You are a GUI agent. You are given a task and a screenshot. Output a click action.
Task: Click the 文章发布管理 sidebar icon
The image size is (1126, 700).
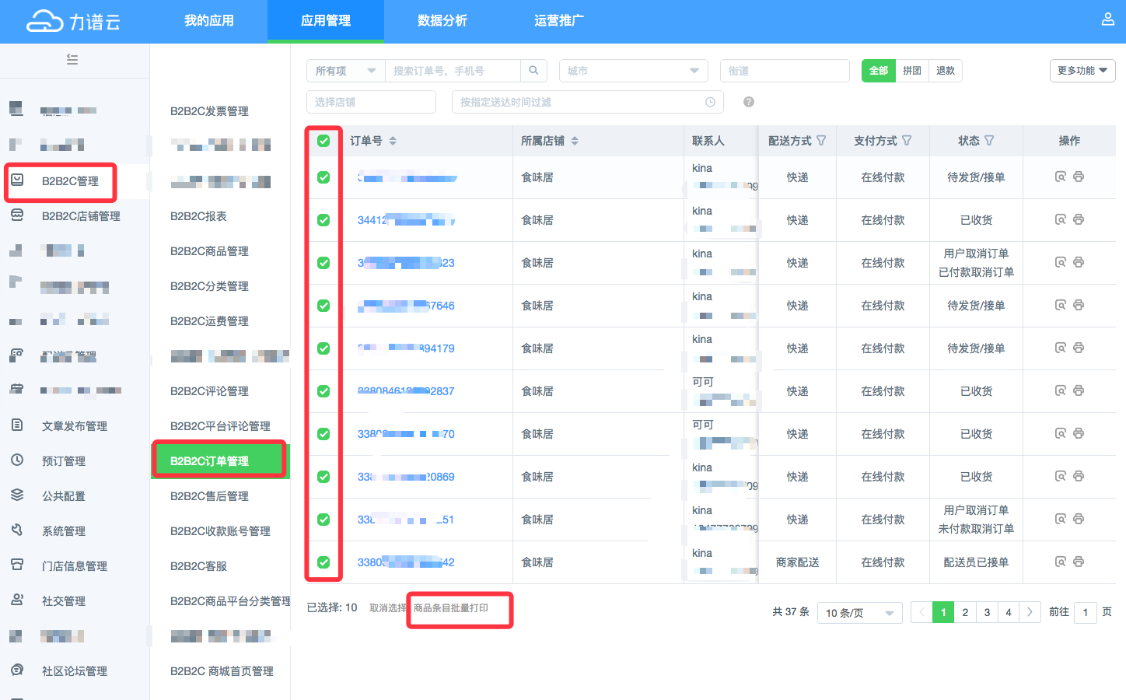tap(17, 425)
